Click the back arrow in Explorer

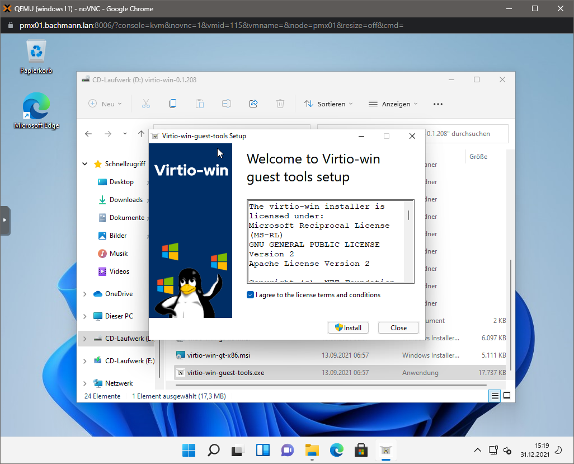coord(88,134)
